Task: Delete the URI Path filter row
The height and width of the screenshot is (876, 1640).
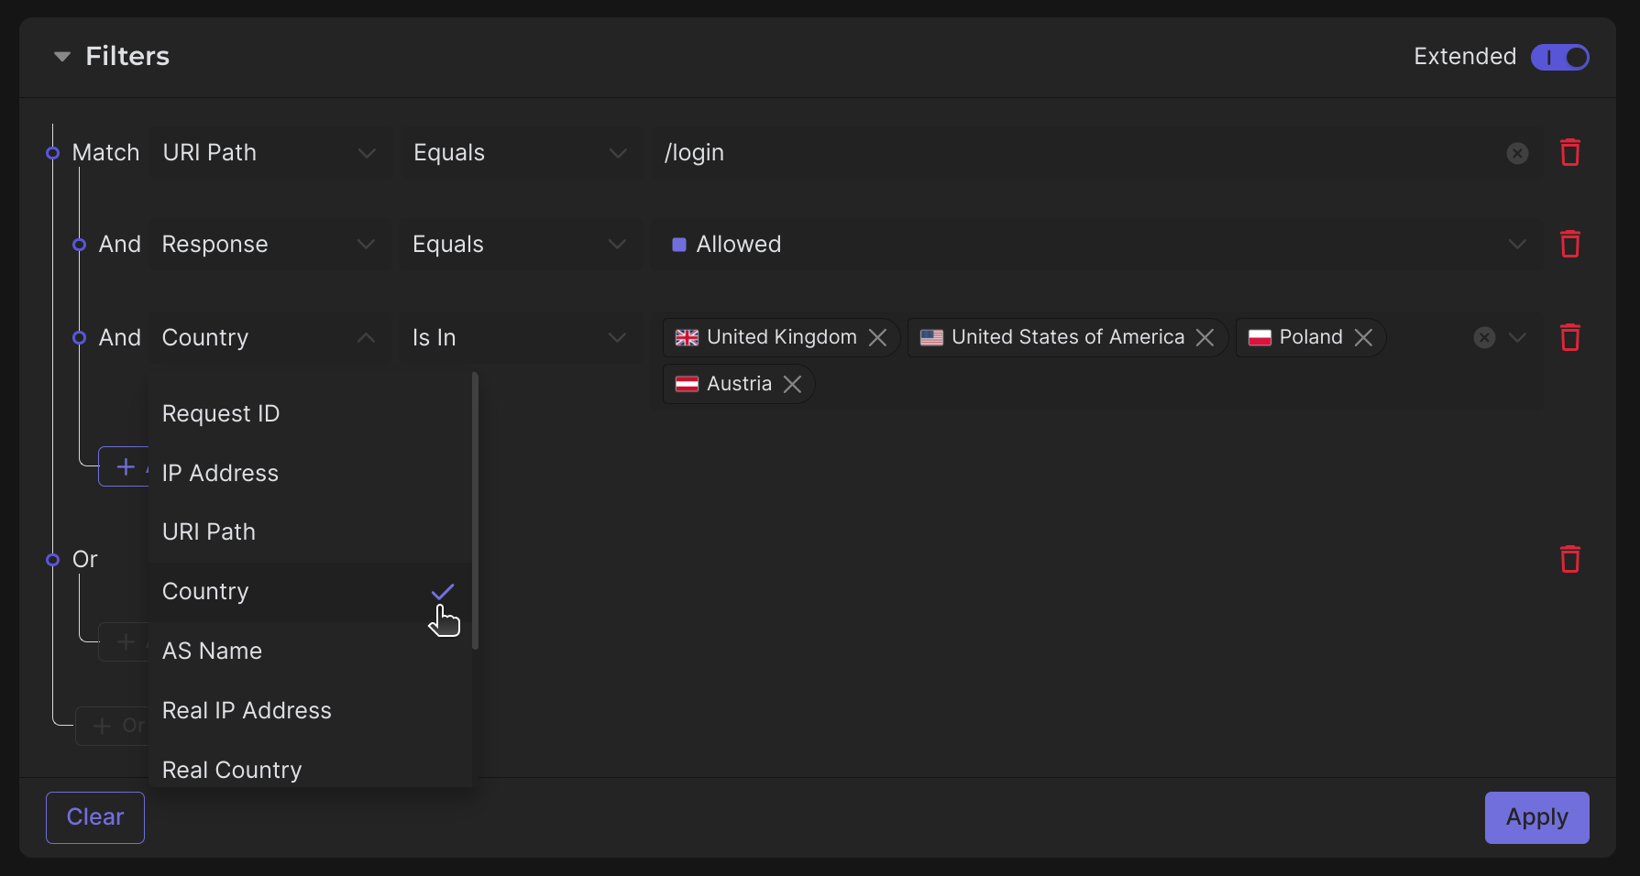Action: click(x=1569, y=152)
